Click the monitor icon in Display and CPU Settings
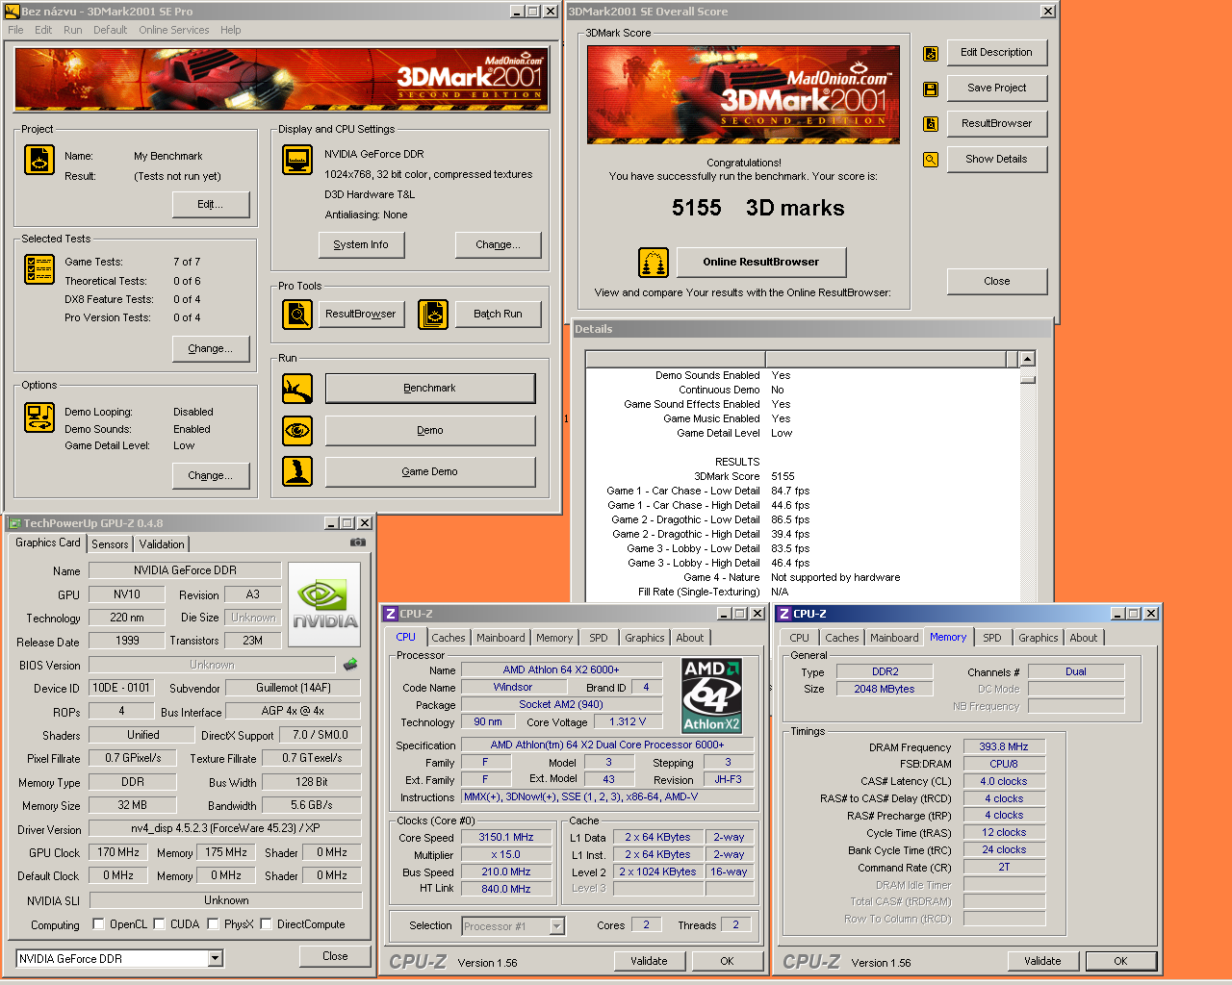The image size is (1232, 985). [297, 160]
